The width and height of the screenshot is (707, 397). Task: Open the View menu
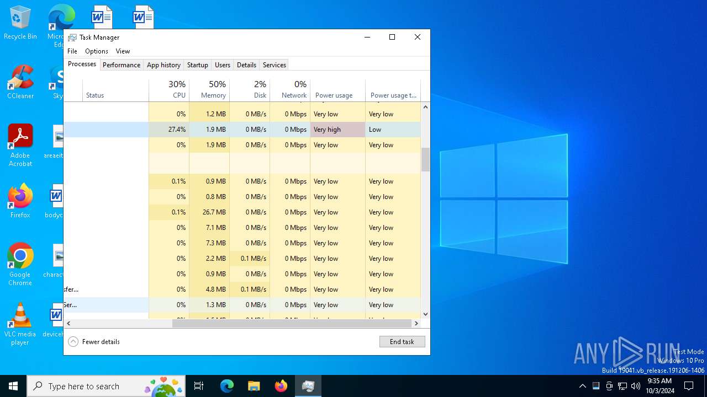[x=123, y=51]
